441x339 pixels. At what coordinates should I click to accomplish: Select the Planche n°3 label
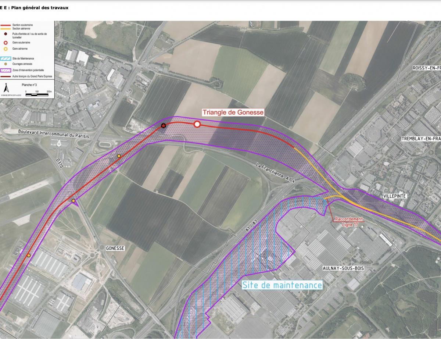click(x=29, y=85)
